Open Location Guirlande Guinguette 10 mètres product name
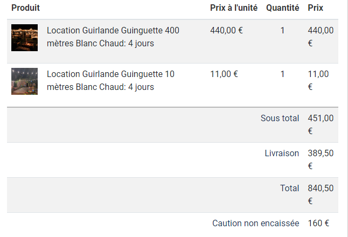The height and width of the screenshot is (237, 348). point(110,80)
